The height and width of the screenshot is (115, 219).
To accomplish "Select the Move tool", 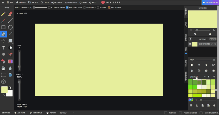I will pos(3,41).
